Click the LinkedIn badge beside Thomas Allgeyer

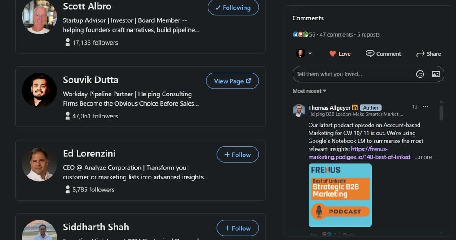click(x=355, y=107)
